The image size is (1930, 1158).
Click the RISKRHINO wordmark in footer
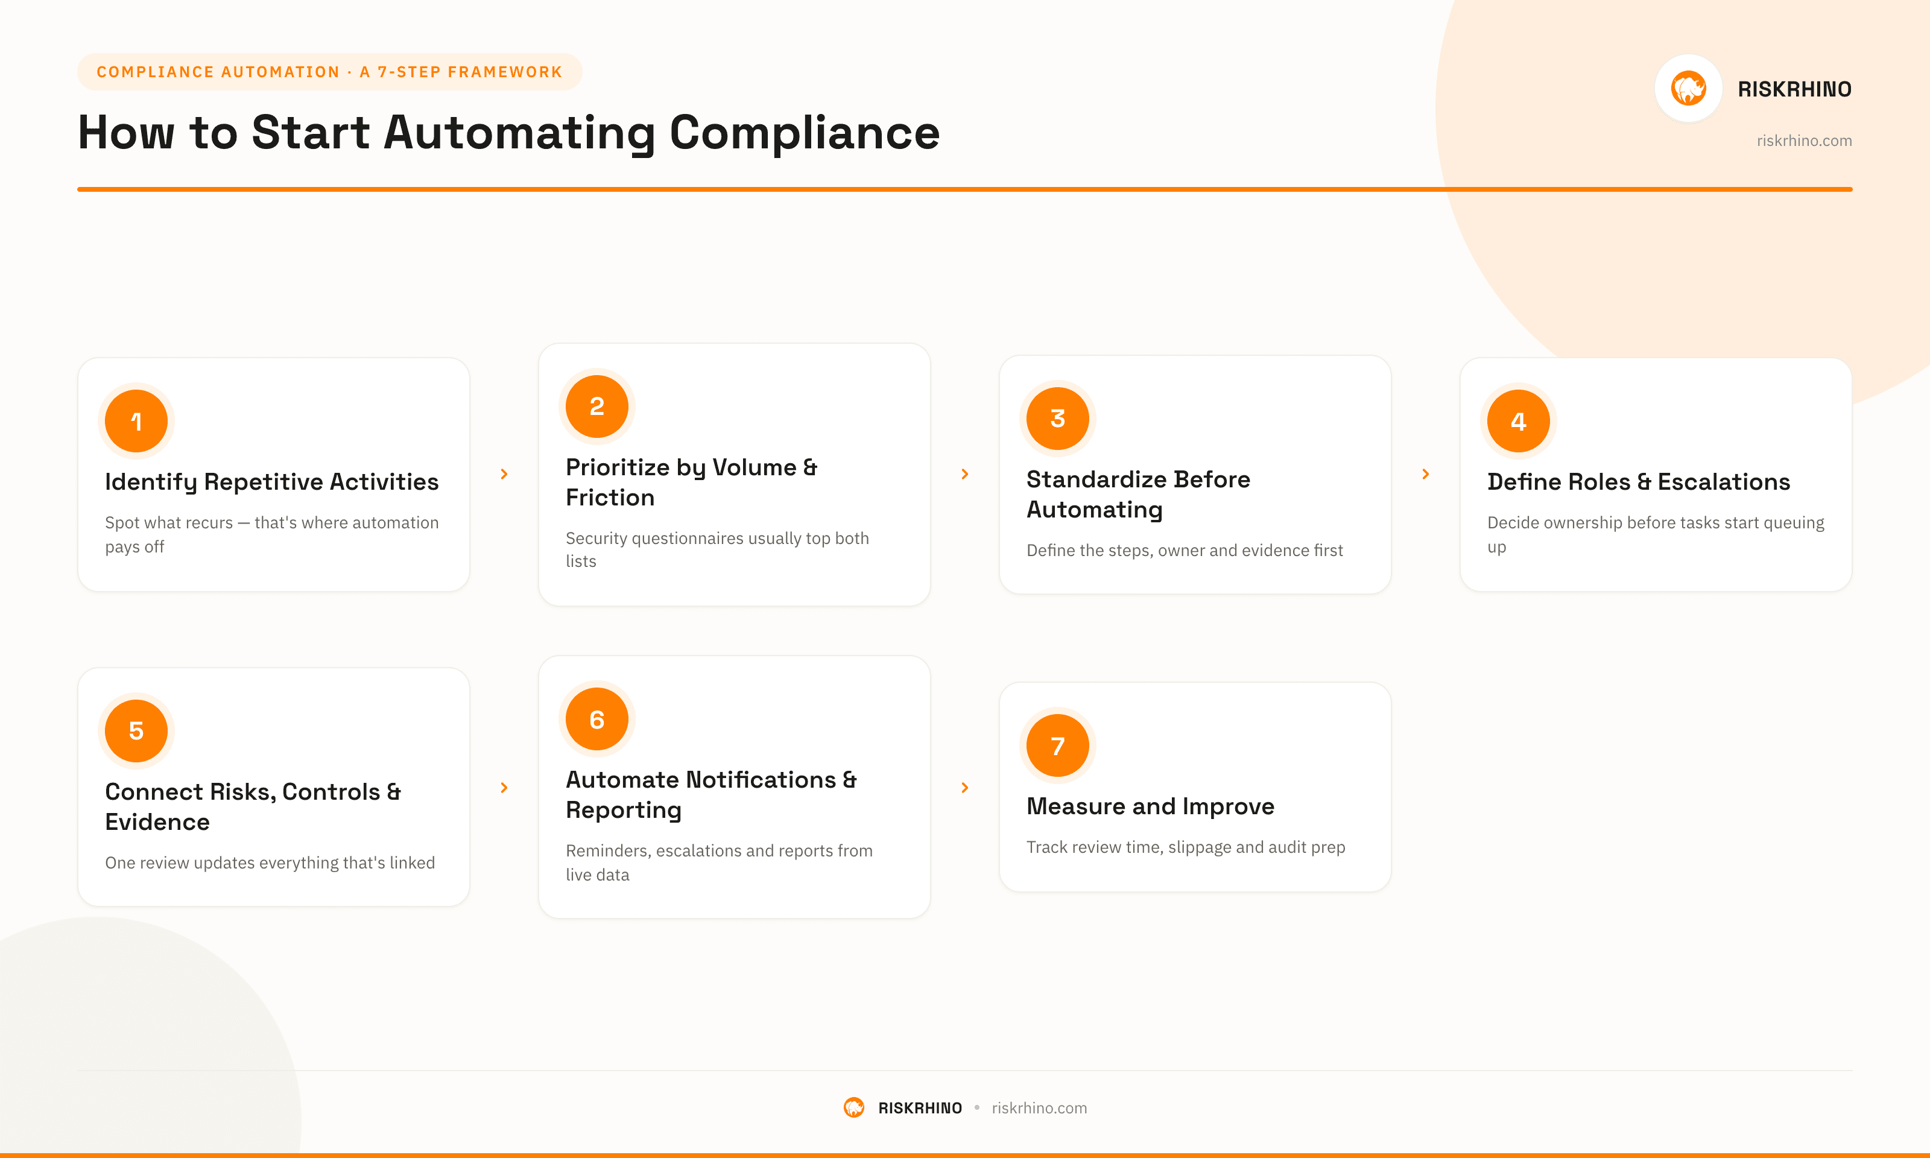pyautogui.click(x=920, y=1108)
